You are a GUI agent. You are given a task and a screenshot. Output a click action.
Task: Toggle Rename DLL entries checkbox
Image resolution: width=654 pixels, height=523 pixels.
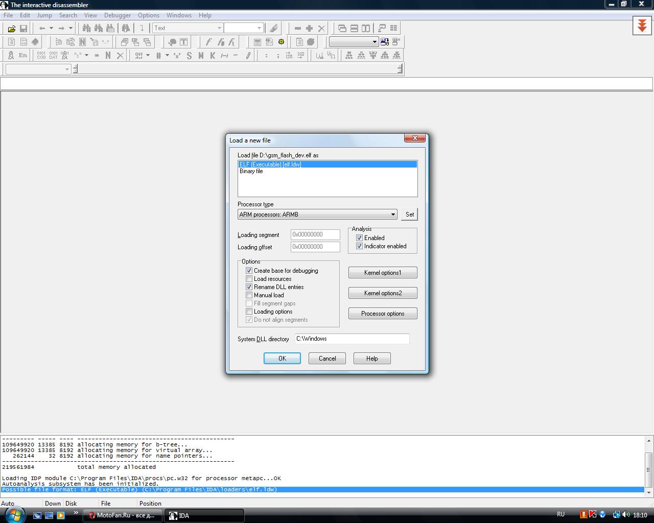tap(249, 287)
